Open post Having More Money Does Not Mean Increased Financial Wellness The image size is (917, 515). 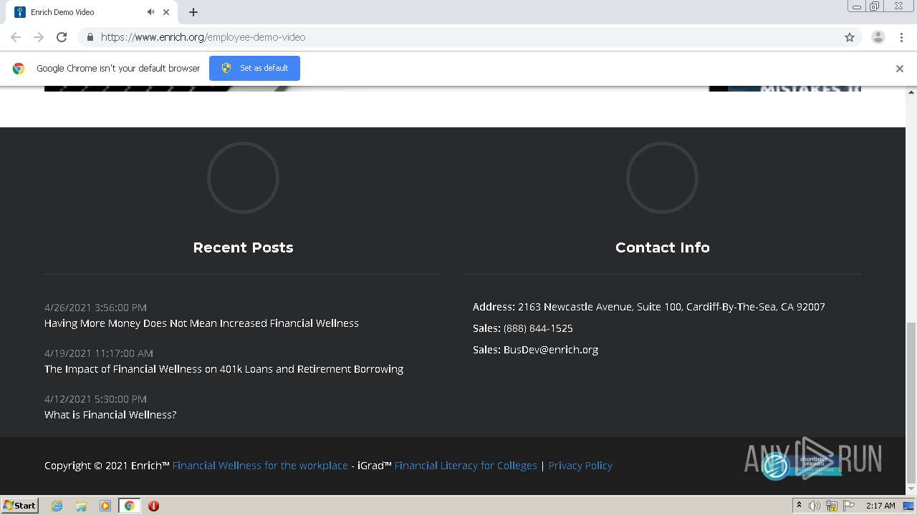[201, 323]
